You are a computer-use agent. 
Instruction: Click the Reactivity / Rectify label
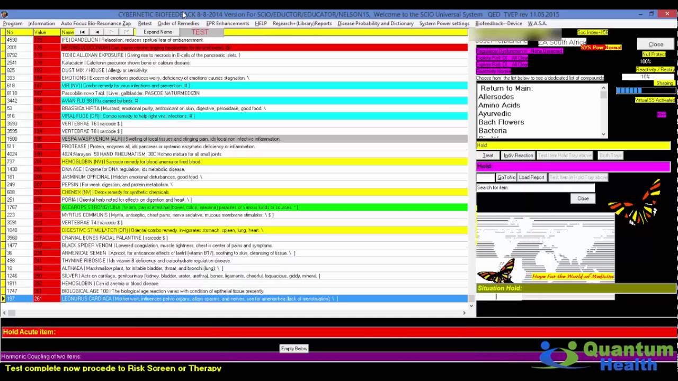pos(655,70)
